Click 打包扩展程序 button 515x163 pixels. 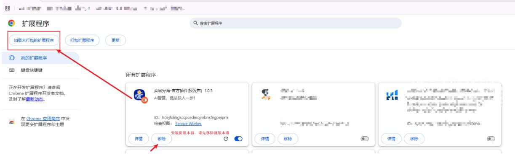coord(82,40)
